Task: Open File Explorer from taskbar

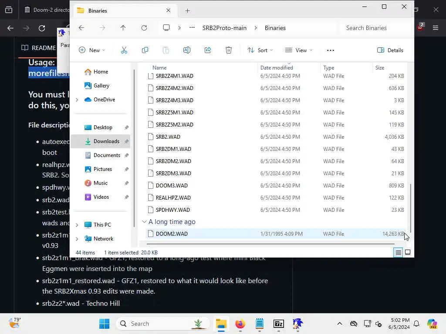Action: click(x=221, y=324)
